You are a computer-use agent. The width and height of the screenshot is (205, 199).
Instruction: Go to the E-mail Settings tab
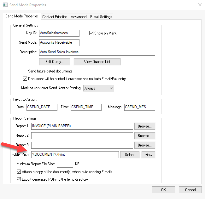coord(101,17)
